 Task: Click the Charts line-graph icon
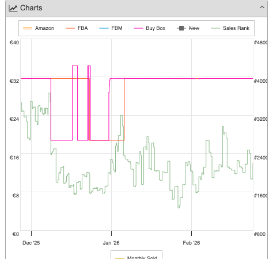(13, 8)
